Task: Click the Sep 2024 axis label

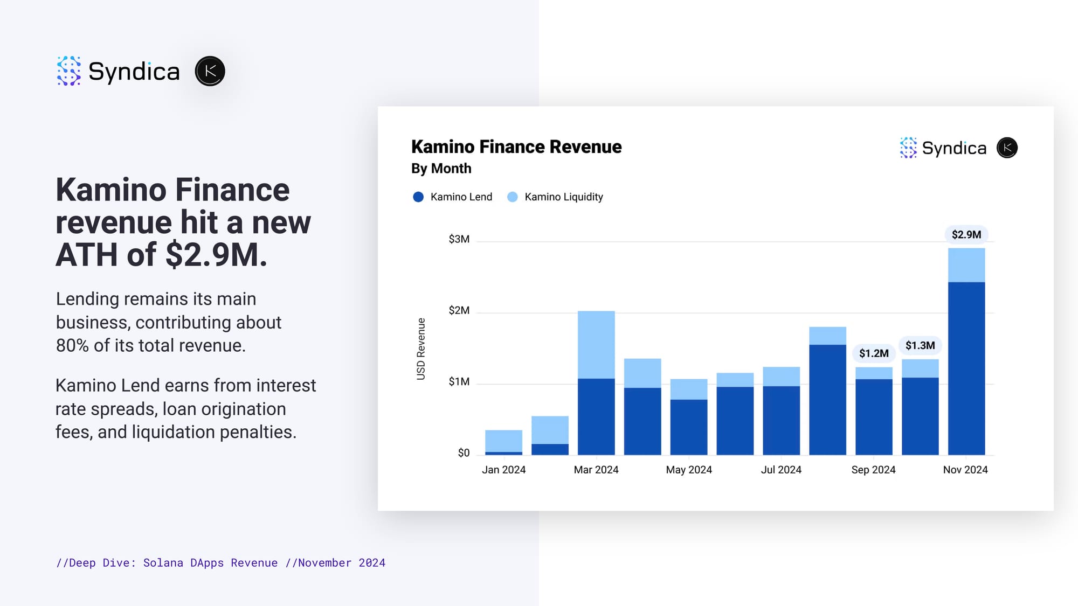Action: [873, 470]
